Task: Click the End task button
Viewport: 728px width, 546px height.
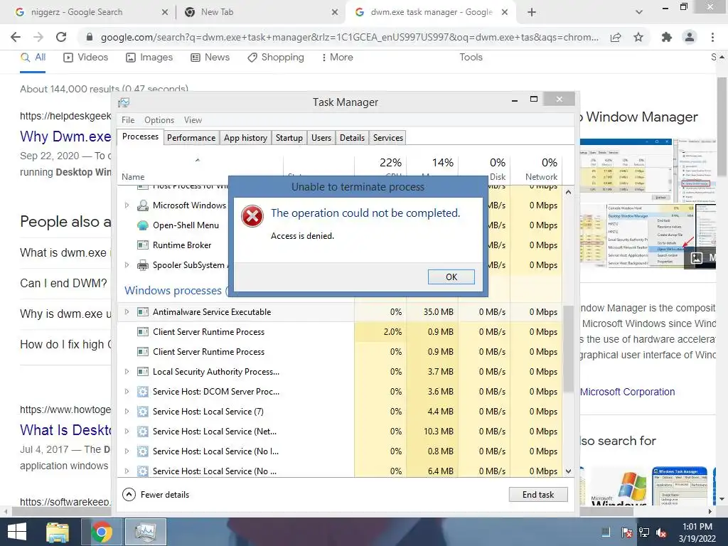Action: pyautogui.click(x=538, y=495)
